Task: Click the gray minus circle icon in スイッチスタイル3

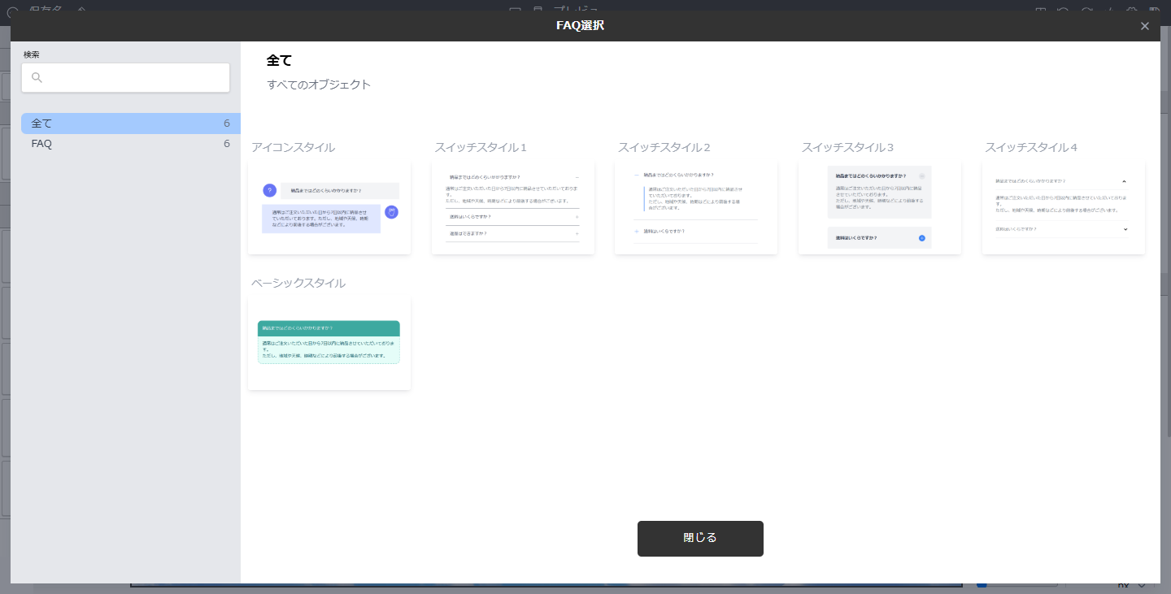Action: pos(921,176)
